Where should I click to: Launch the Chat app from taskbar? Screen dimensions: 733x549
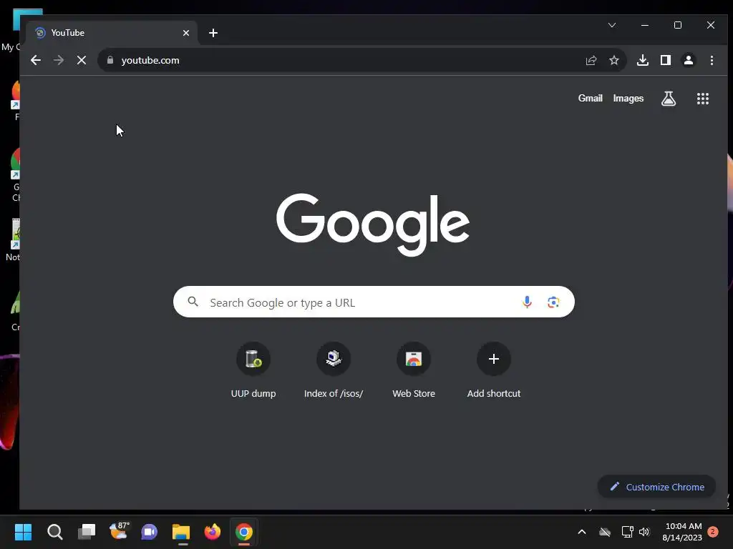(x=149, y=532)
